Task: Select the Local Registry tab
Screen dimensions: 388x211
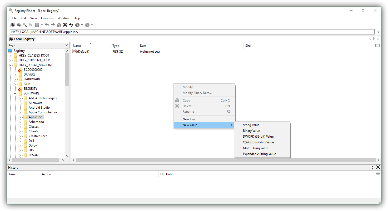Action: (x=22, y=39)
